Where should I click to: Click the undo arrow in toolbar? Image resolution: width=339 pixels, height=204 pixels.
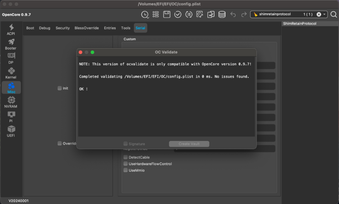point(233,14)
